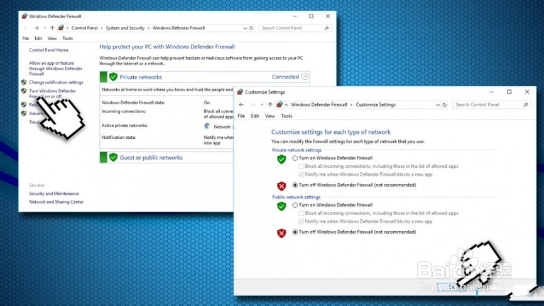Click the Network icon under Active private networks
Image resolution: width=544 pixels, height=306 pixels.
click(x=207, y=126)
